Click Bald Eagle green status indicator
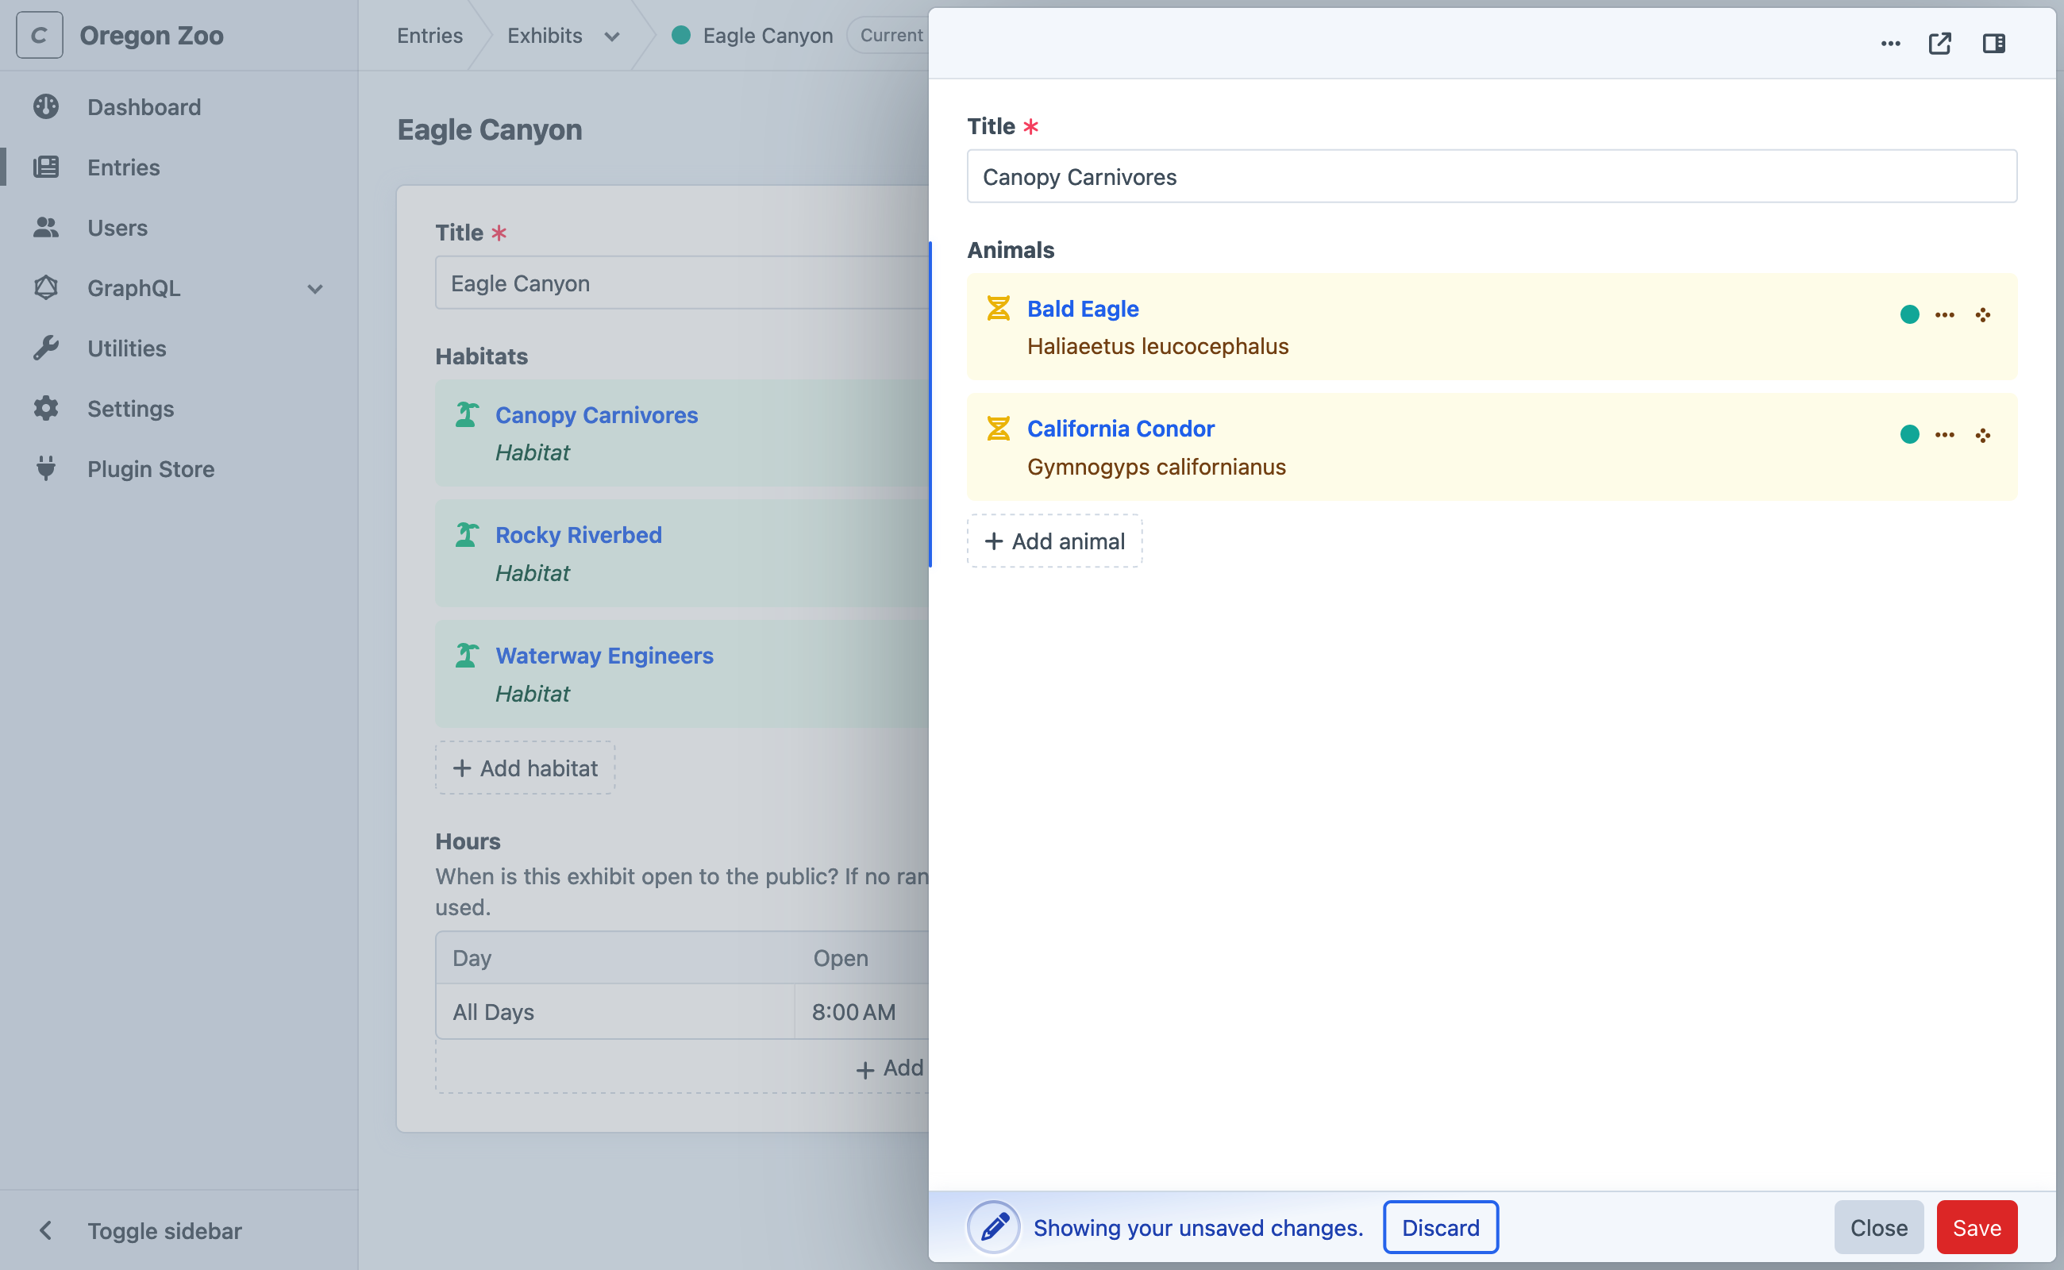This screenshot has width=2064, height=1270. [x=1908, y=315]
